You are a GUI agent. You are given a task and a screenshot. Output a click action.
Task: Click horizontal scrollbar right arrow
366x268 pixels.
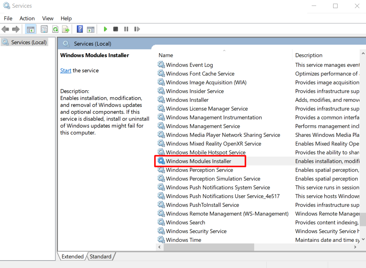[x=355, y=247]
